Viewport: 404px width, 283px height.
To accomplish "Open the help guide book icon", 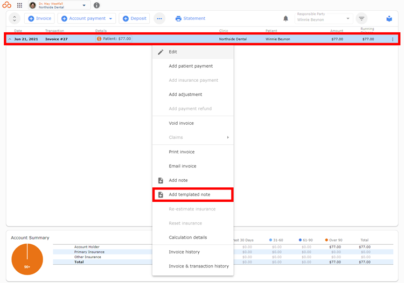I will pos(389,18).
